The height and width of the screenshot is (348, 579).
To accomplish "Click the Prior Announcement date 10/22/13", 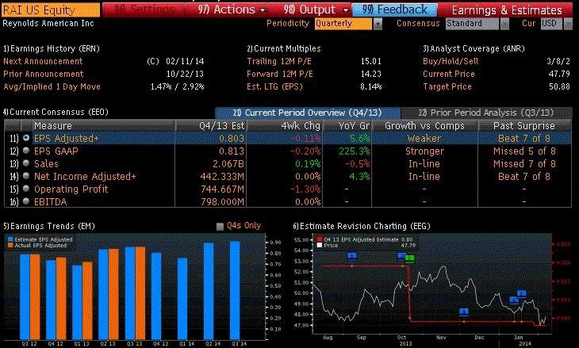I will 185,74.
